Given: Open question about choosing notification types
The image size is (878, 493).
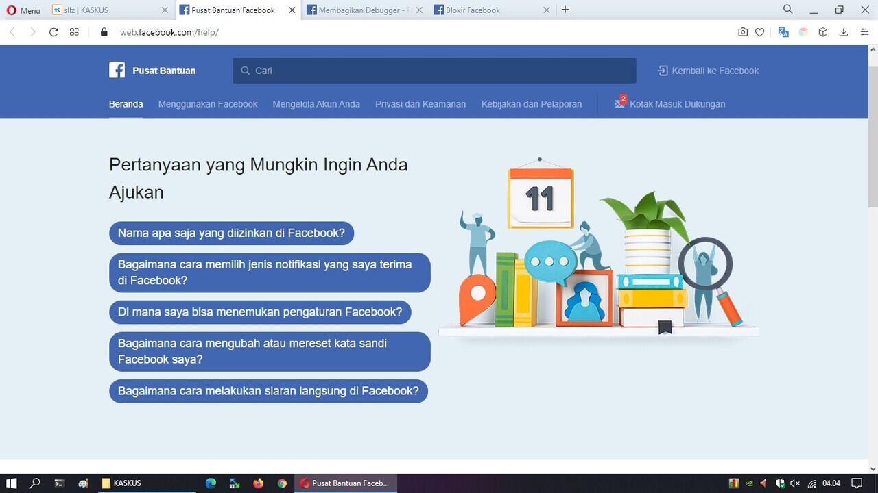Looking at the screenshot, I should (270, 273).
